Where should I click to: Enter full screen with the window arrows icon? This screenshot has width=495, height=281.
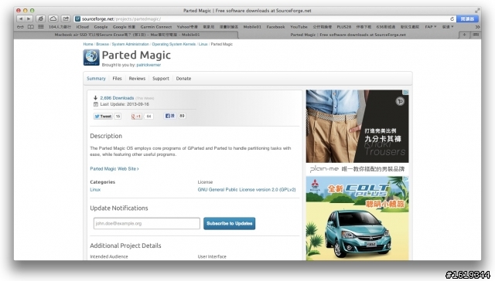point(477,11)
